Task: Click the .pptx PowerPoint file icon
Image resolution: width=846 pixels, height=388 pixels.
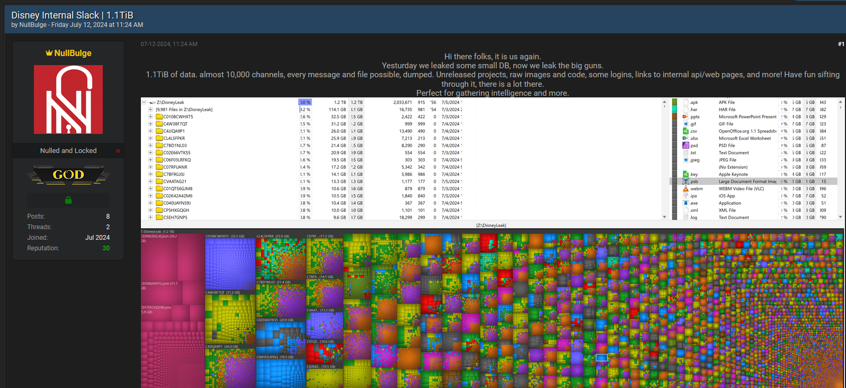Action: coord(685,116)
